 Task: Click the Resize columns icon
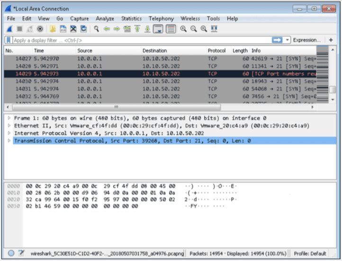[x=214, y=29]
